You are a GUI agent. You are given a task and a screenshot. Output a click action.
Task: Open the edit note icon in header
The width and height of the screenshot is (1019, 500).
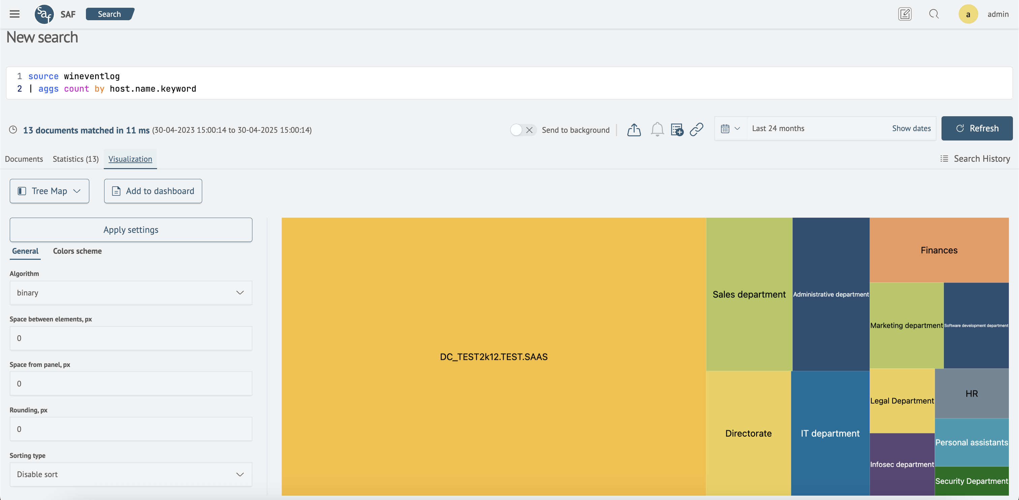[x=904, y=14]
